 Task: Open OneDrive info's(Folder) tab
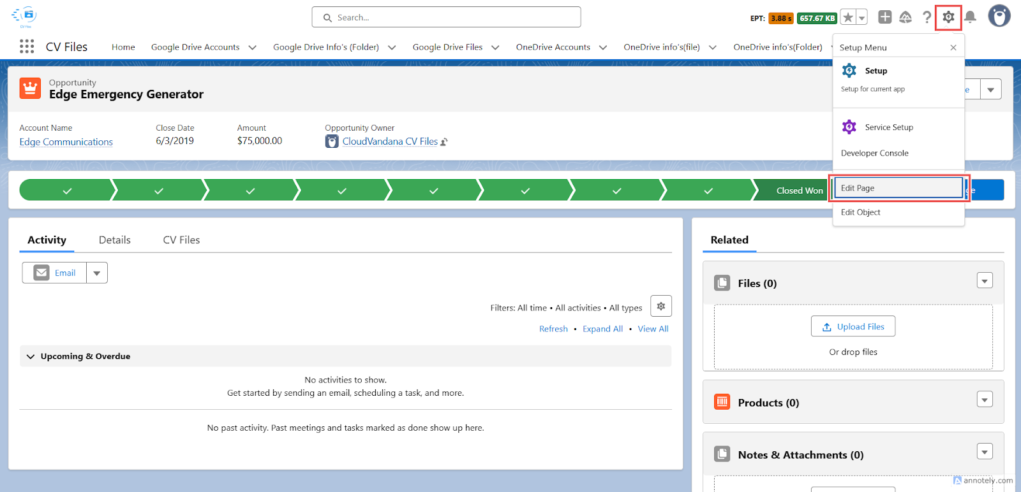(x=778, y=47)
